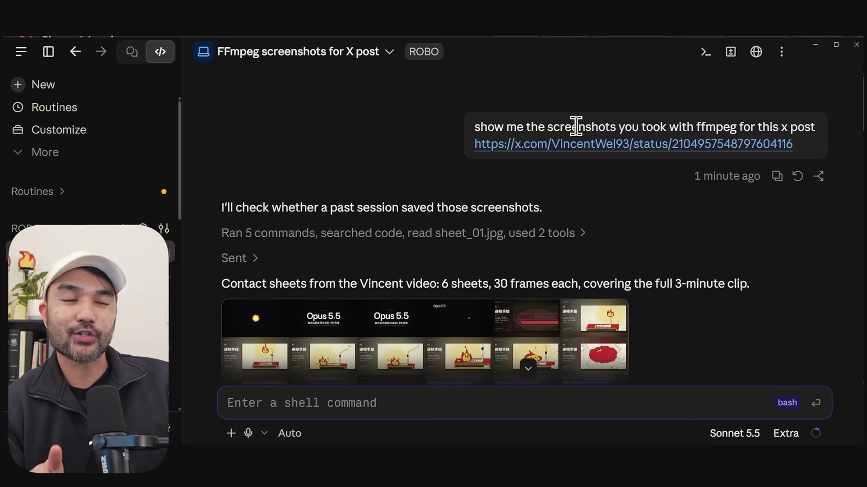867x487 pixels.
Task: Change the Extra effort setting
Action: [786, 433]
